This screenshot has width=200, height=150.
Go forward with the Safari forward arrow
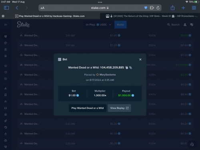point(26,8)
